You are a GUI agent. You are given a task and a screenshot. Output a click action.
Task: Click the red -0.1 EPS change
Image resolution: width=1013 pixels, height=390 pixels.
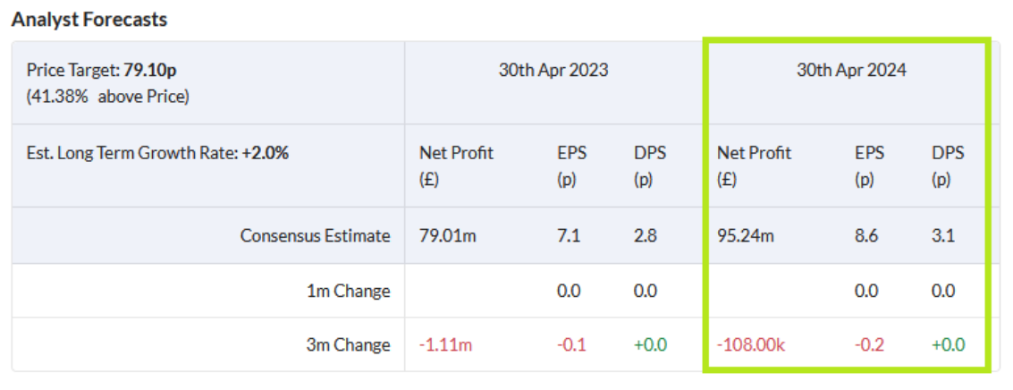point(571,344)
